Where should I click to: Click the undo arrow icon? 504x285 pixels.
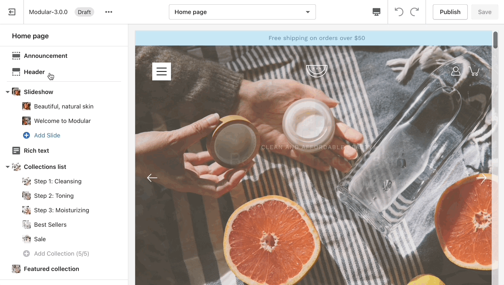click(x=399, y=12)
